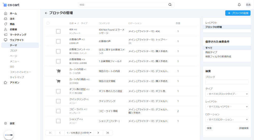Click the cart icon for カートの内容

[58, 71]
